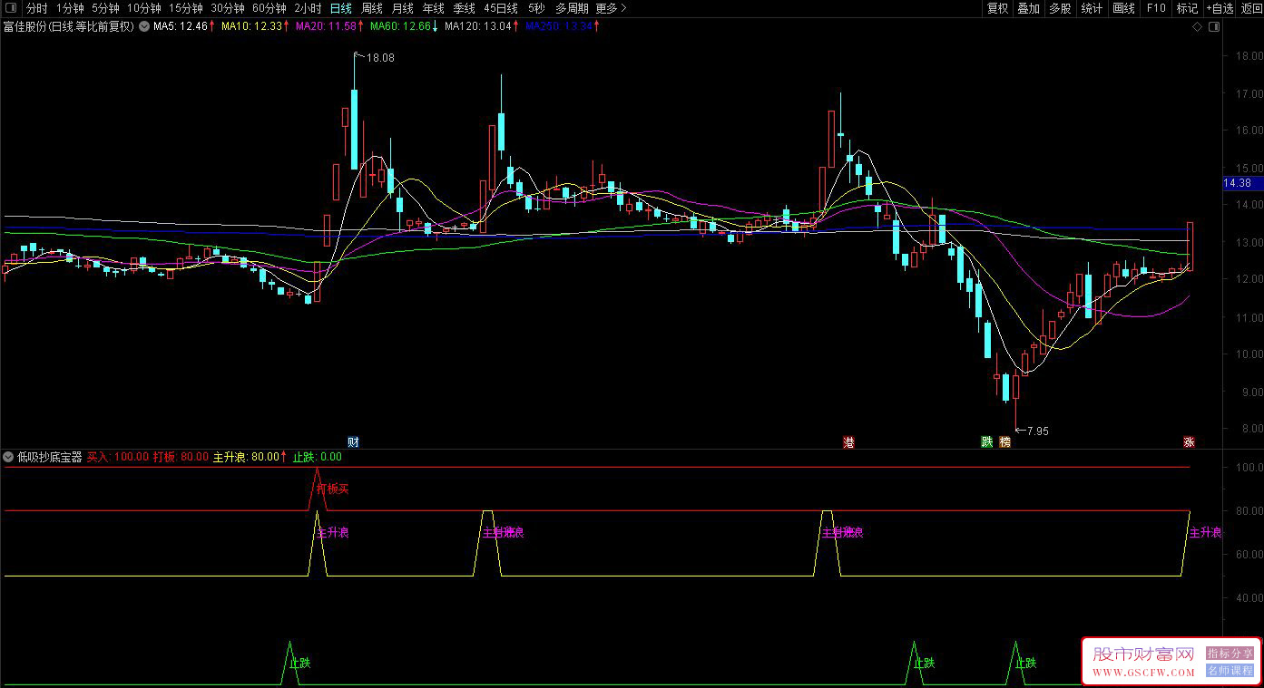This screenshot has width=1264, height=688.
Task: Click the MA60: 12.66 legend value
Action: (401, 26)
